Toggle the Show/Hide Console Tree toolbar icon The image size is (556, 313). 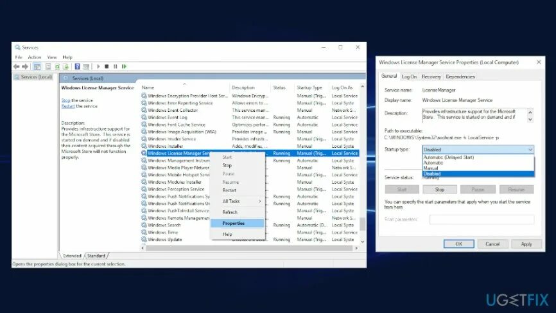(x=37, y=66)
